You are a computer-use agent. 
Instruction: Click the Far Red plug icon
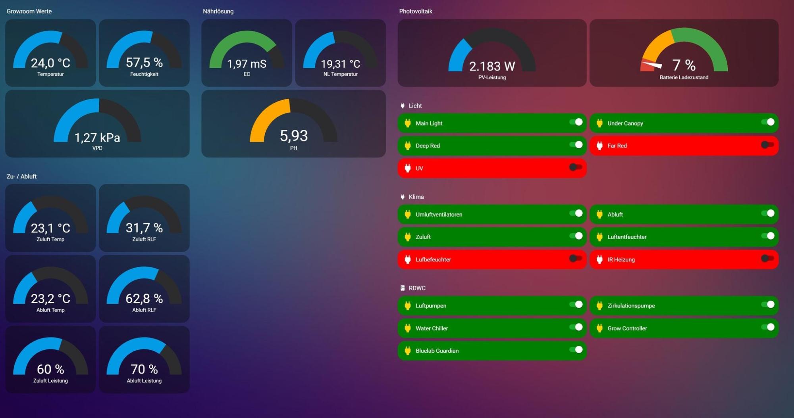tap(599, 146)
